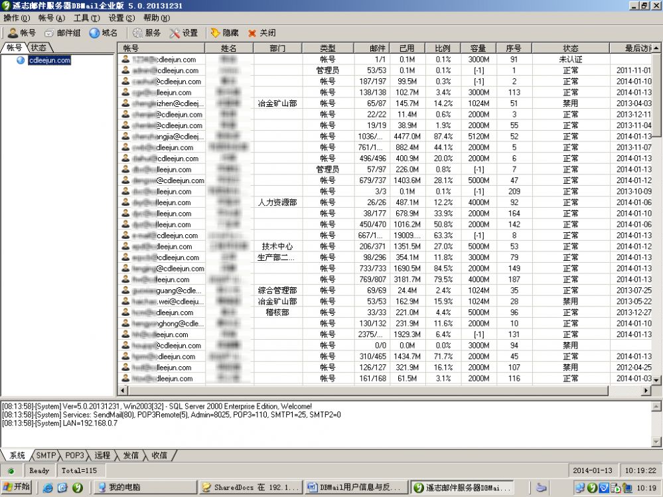Viewport: 663px width, 497px height.
Task: Click user icon of 技术中心 row
Action: (125, 246)
